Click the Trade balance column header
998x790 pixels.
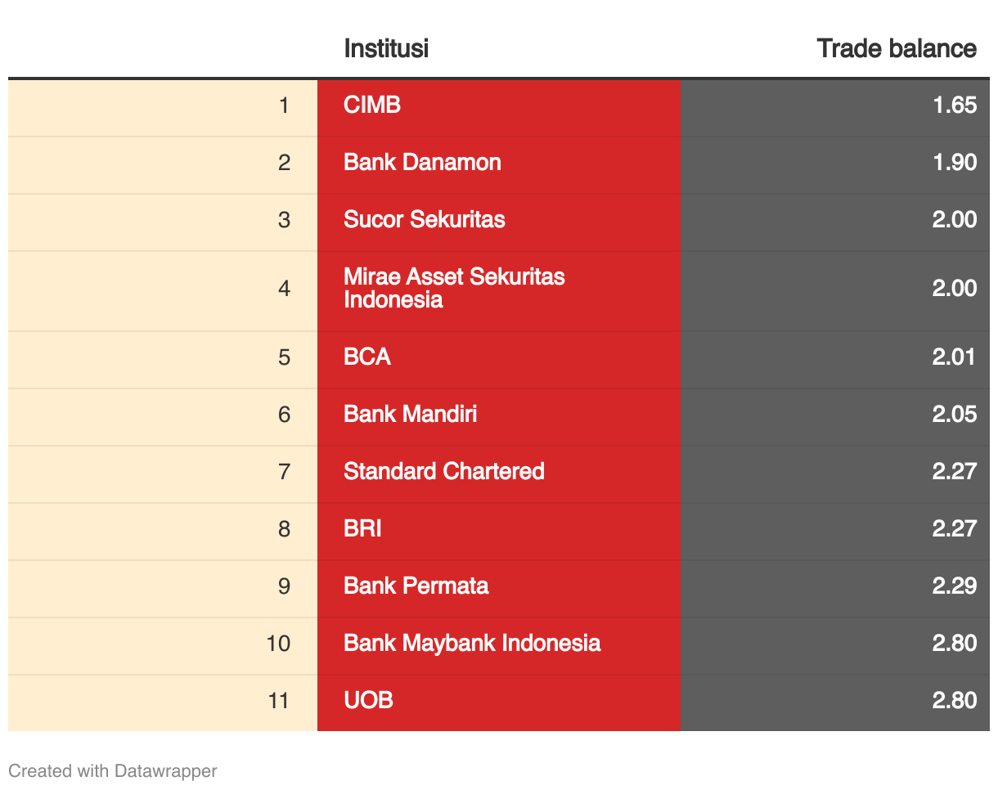point(897,48)
